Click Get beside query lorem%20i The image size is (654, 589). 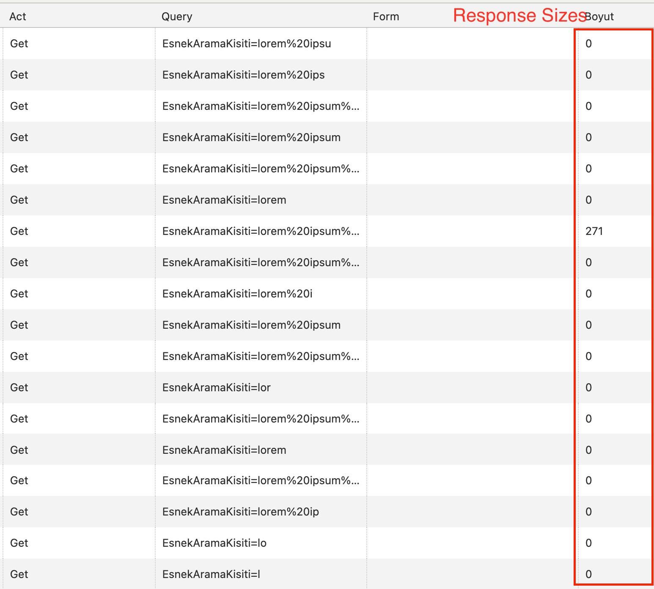tap(19, 294)
